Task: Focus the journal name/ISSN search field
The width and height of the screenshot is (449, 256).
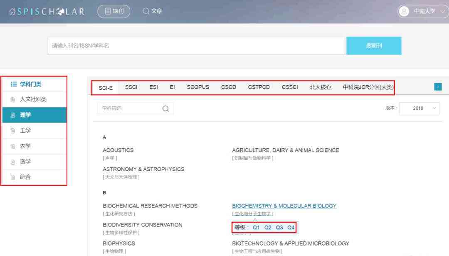Action: point(196,46)
